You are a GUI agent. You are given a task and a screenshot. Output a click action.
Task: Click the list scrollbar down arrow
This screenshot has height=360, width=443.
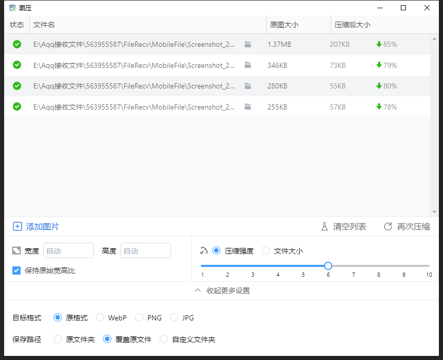434,212
